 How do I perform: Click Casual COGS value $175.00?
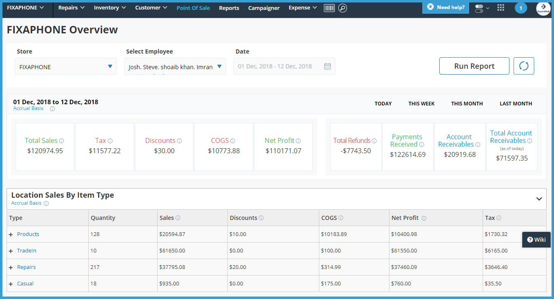click(x=331, y=284)
